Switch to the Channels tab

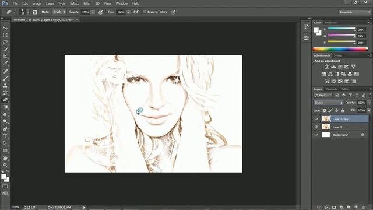click(332, 89)
